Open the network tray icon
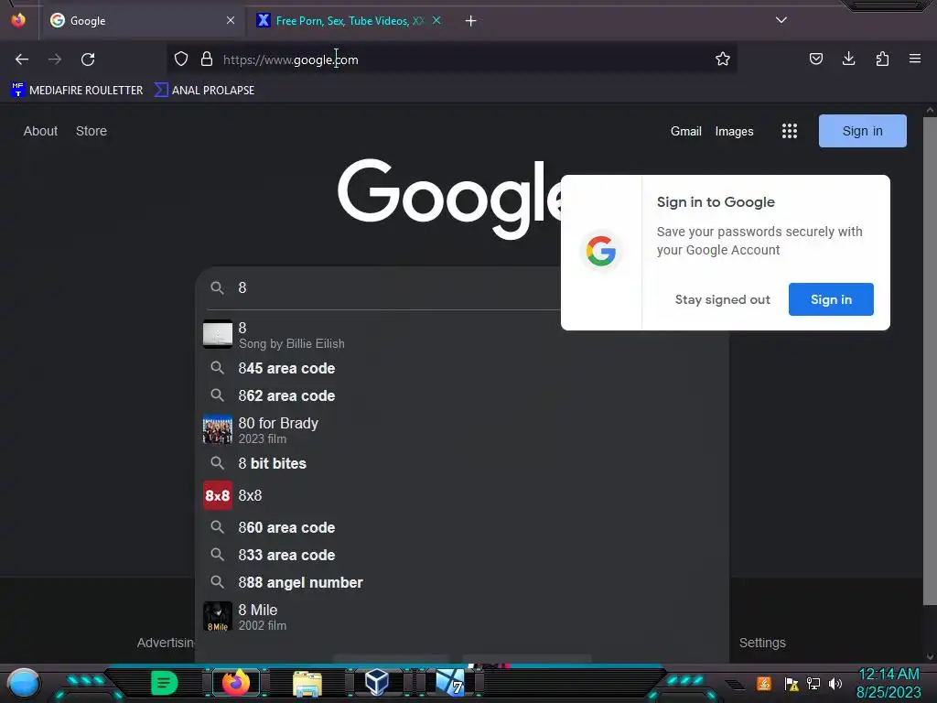This screenshot has width=937, height=703. click(x=813, y=683)
